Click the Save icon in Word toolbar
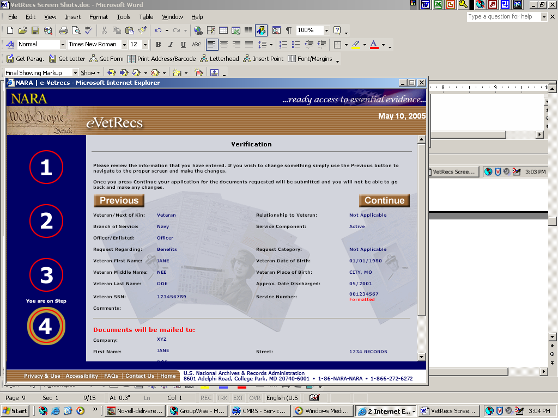The height and width of the screenshot is (418, 558). [x=35, y=30]
